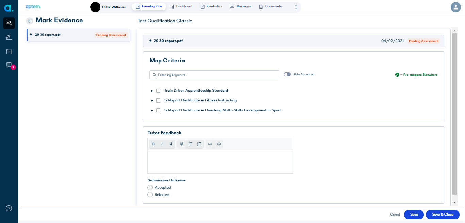Open the three-dot more options menu
Image resolution: width=465 pixels, height=223 pixels.
[x=296, y=7]
